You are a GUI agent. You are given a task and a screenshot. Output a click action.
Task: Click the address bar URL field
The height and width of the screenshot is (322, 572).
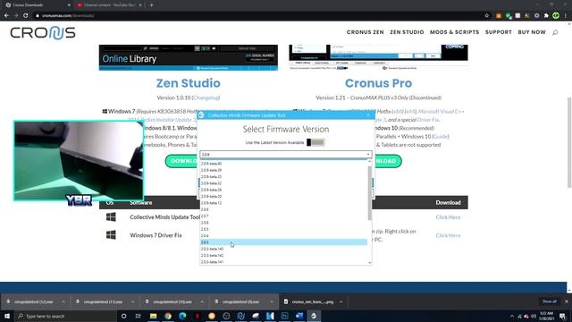tap(256, 16)
